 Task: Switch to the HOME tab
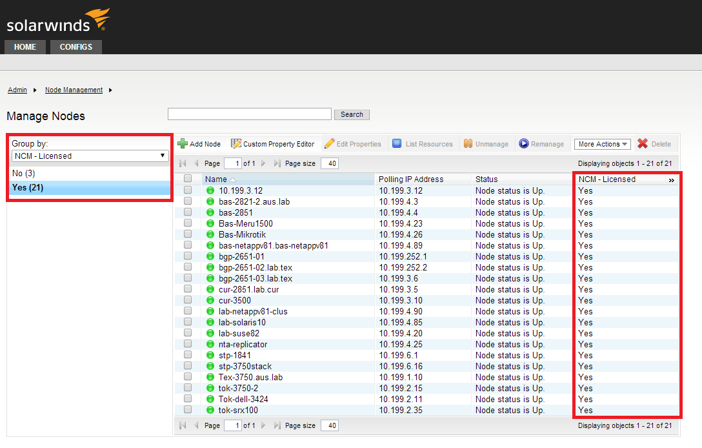[25, 46]
